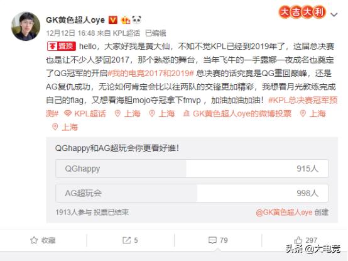Image resolution: width=348 pixels, height=261 pixels.
Task: Click the first 上海 location tag
Action: (128, 114)
